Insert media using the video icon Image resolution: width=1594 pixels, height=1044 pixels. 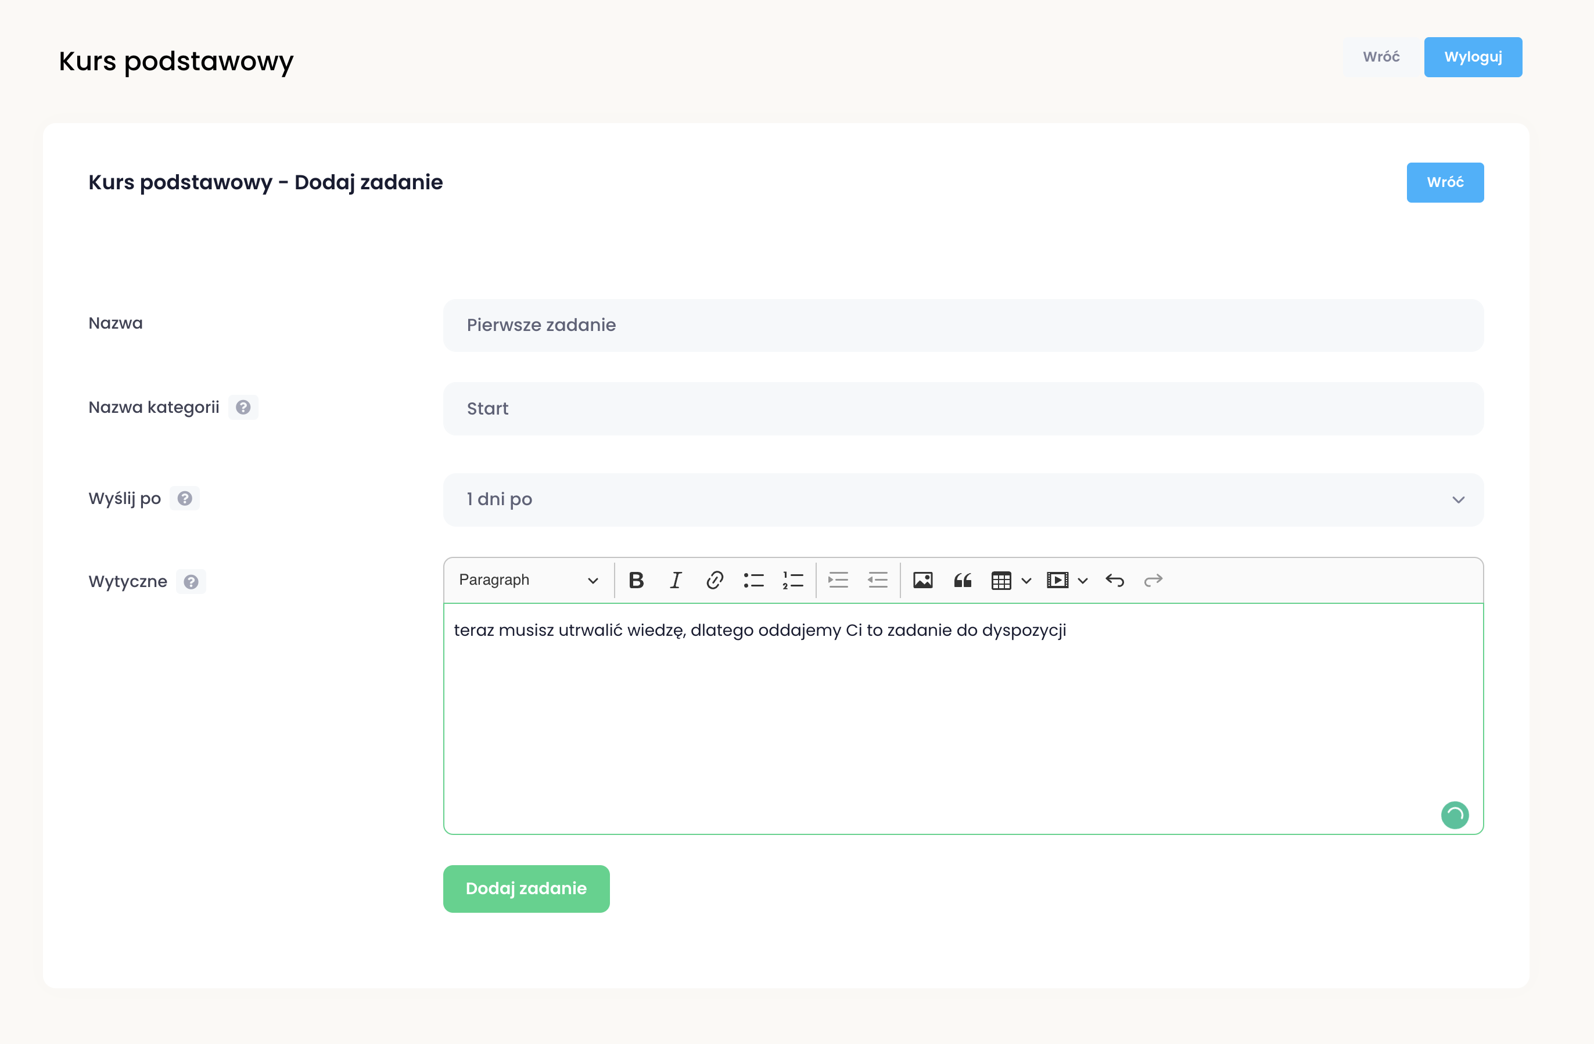click(x=1057, y=581)
